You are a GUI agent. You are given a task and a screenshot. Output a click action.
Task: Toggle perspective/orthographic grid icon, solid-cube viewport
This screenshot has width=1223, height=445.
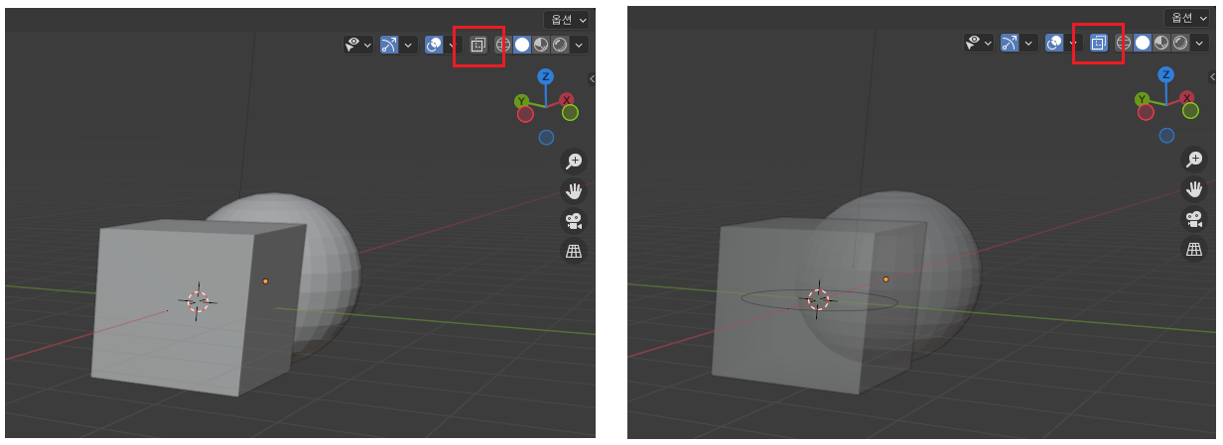pyautogui.click(x=574, y=251)
